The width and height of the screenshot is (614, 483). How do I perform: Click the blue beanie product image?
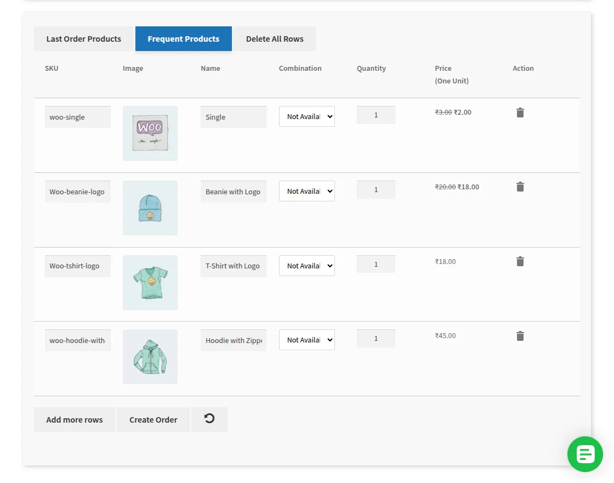150,208
